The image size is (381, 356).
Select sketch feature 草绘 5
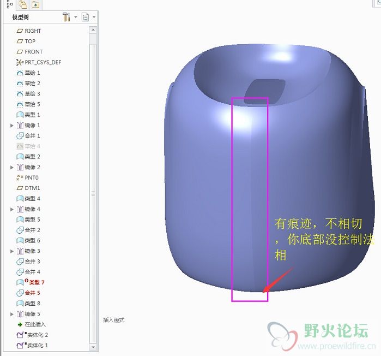coord(28,104)
